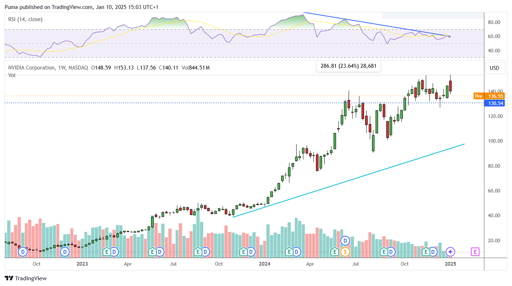Open the RSI (14, close) indicator legend
This screenshot has width=512, height=286.
click(25, 19)
